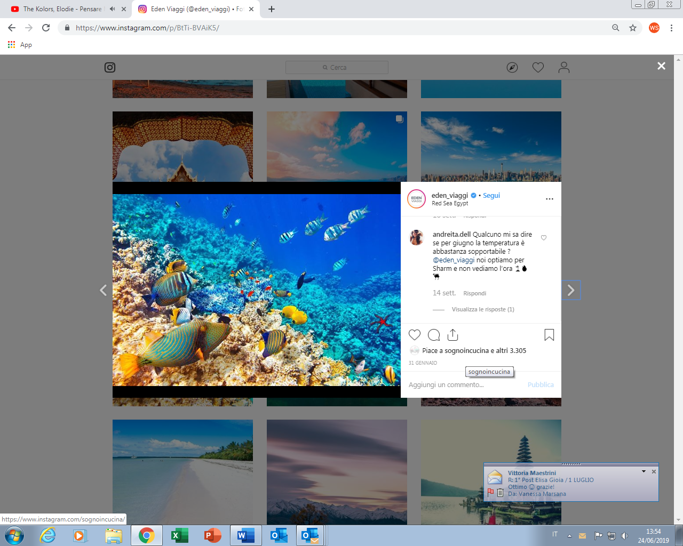
Task: Click the Pubblica button
Action: click(541, 384)
